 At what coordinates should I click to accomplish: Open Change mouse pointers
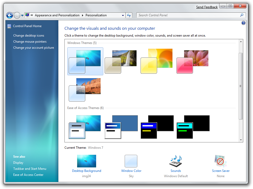[x=30, y=42]
